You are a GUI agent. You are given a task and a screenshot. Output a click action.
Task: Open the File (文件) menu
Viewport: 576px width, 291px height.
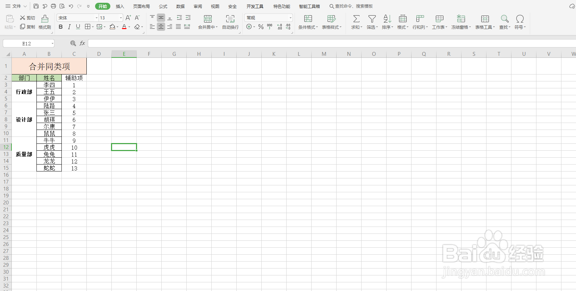pyautogui.click(x=16, y=6)
